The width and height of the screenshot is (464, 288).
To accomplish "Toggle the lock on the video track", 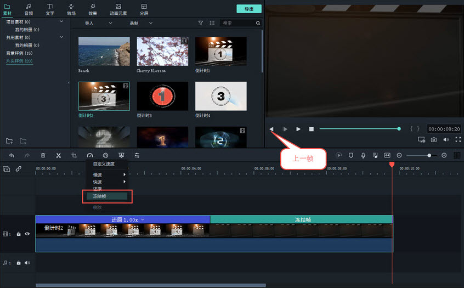I will coord(19,234).
